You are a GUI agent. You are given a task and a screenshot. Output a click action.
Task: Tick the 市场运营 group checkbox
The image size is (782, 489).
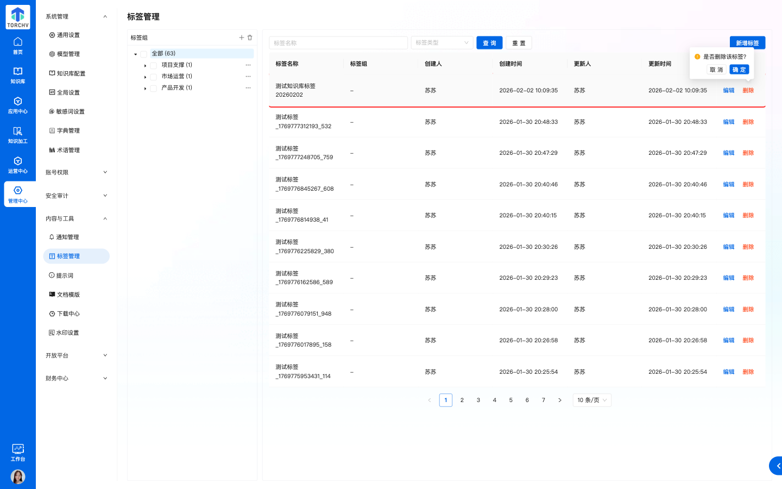tap(154, 77)
